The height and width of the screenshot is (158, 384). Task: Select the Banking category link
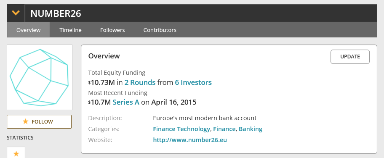[x=251, y=129]
